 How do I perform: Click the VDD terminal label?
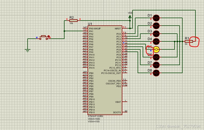tap(130, 13)
